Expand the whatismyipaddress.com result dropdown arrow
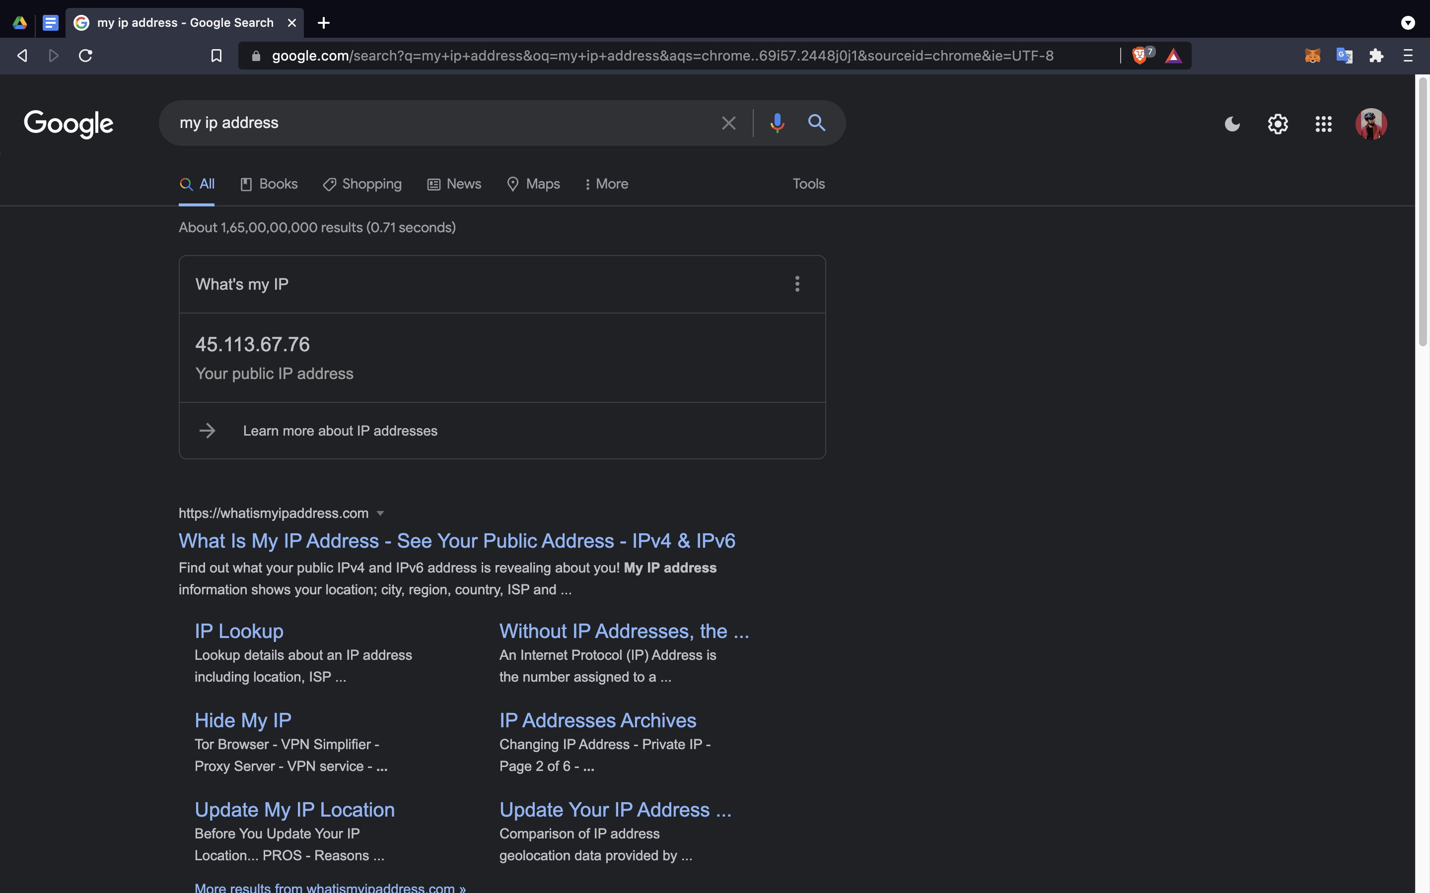 pyautogui.click(x=380, y=513)
